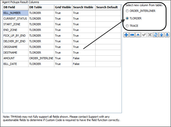171x127 pixels.
Task: Click Search Visible False in BILL_DATE row
Action: click(x=84, y=64)
